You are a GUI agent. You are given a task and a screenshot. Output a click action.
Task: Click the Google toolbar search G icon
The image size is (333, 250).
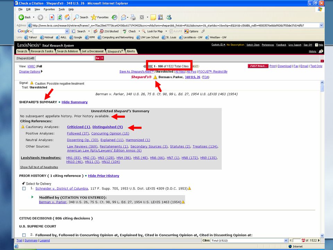(74, 31)
